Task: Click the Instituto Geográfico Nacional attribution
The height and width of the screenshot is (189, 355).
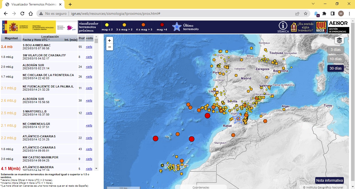Action: [x=323, y=187]
